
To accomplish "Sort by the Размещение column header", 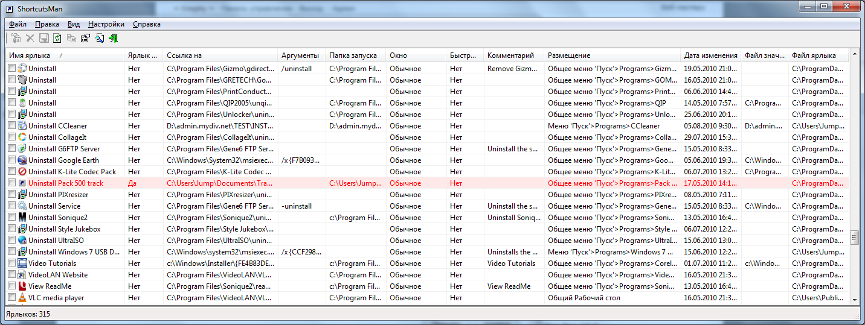I will pyautogui.click(x=613, y=55).
